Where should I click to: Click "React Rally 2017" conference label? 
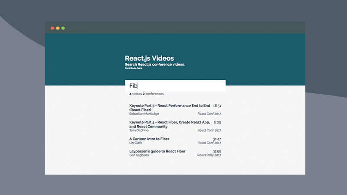pos(209,155)
